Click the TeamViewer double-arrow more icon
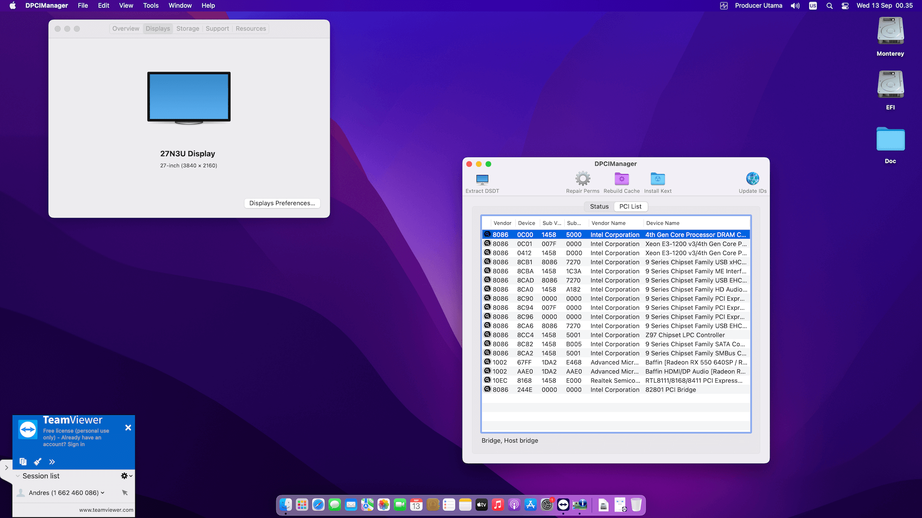Viewport: 922px width, 518px height. point(52,462)
